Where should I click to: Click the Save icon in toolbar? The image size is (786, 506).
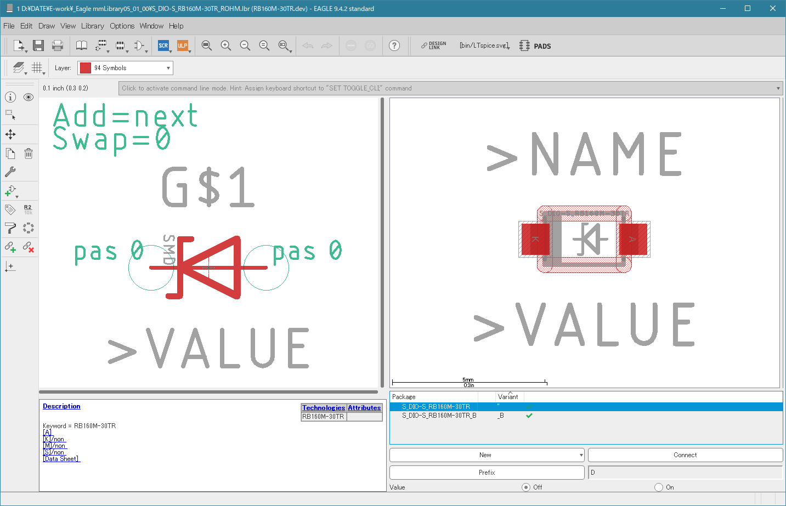point(38,46)
